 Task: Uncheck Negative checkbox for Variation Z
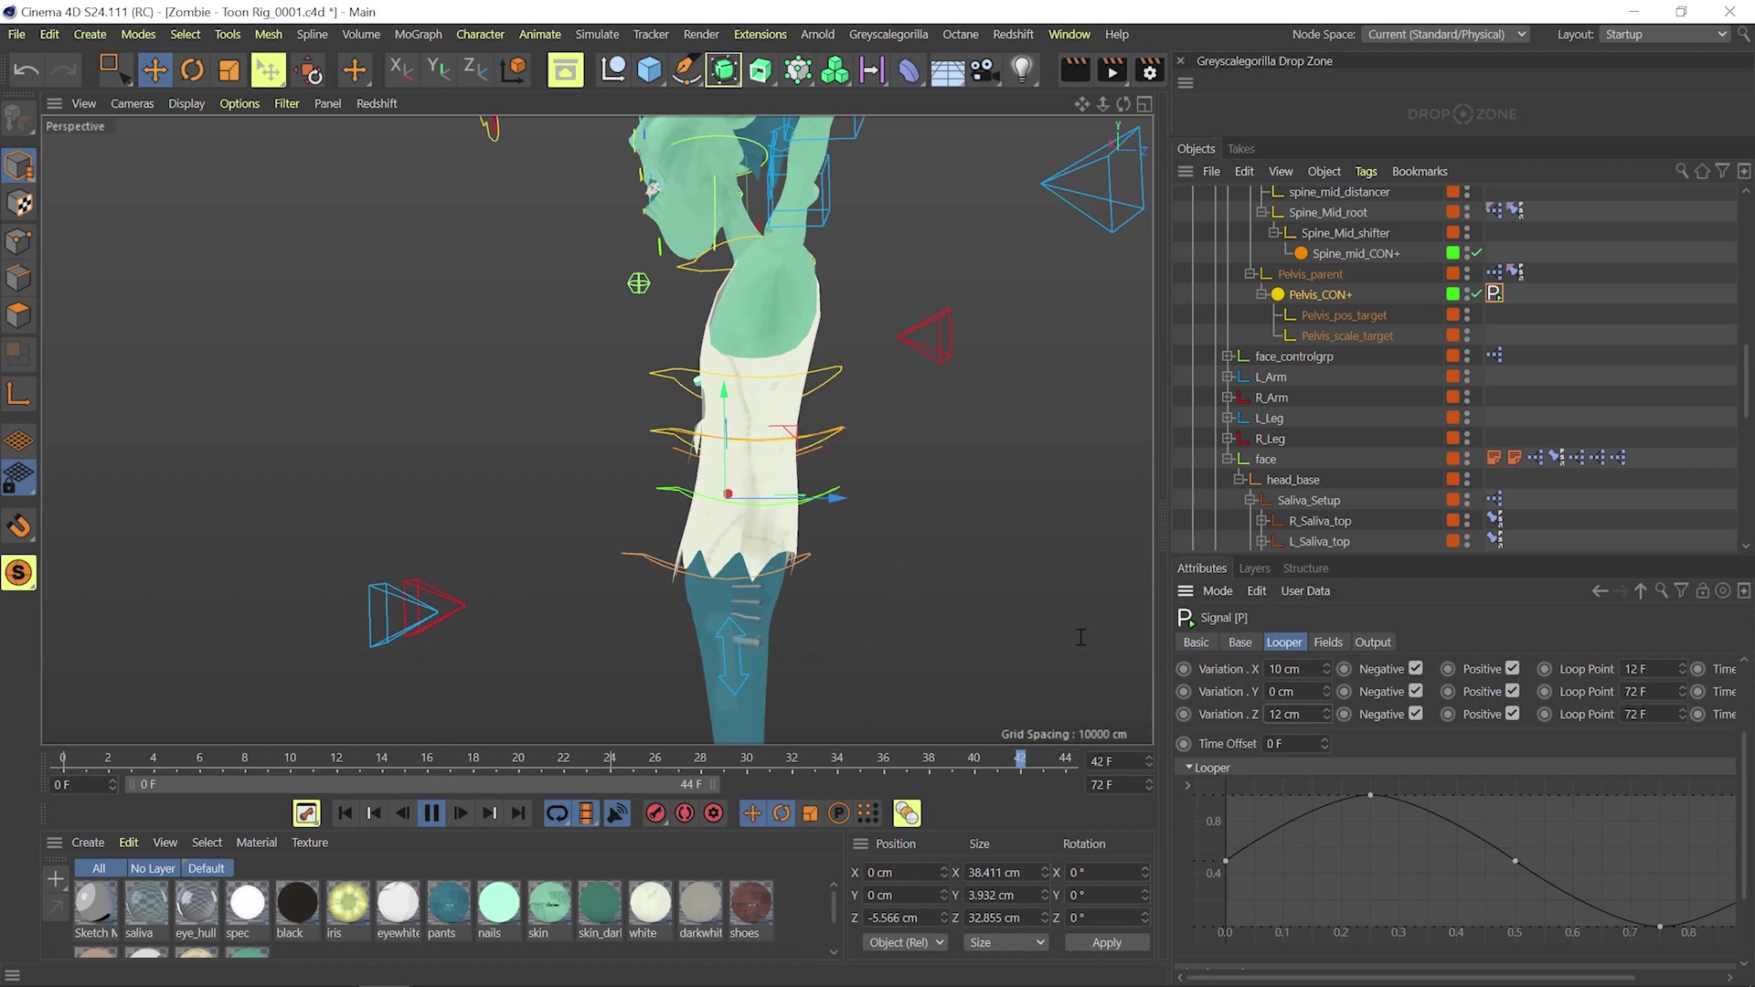point(1416,714)
